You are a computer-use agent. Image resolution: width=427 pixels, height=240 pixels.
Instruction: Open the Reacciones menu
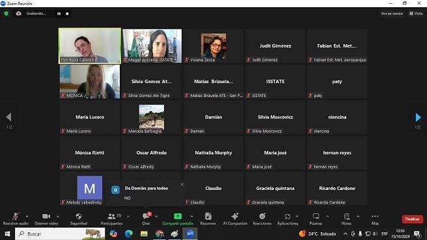point(262,219)
